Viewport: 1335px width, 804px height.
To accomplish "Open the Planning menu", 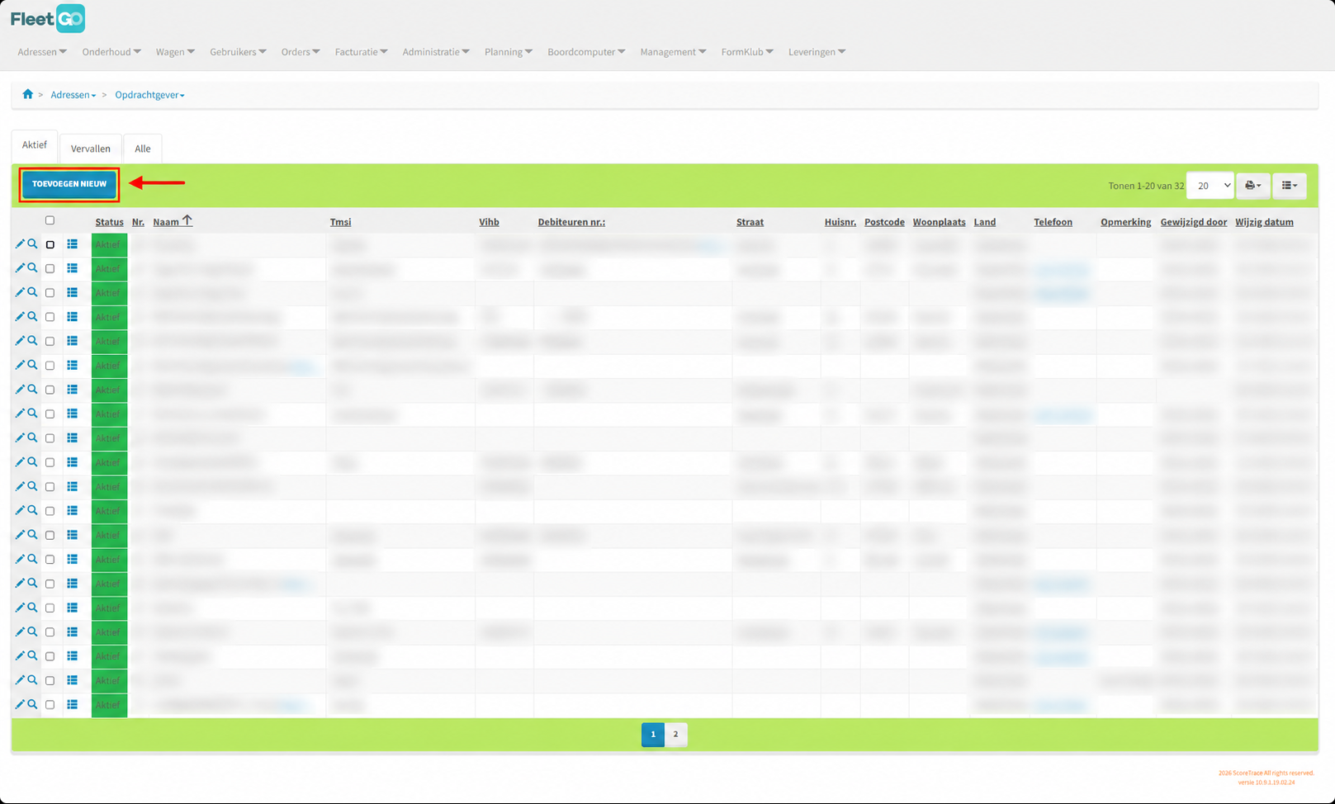I will click(509, 52).
